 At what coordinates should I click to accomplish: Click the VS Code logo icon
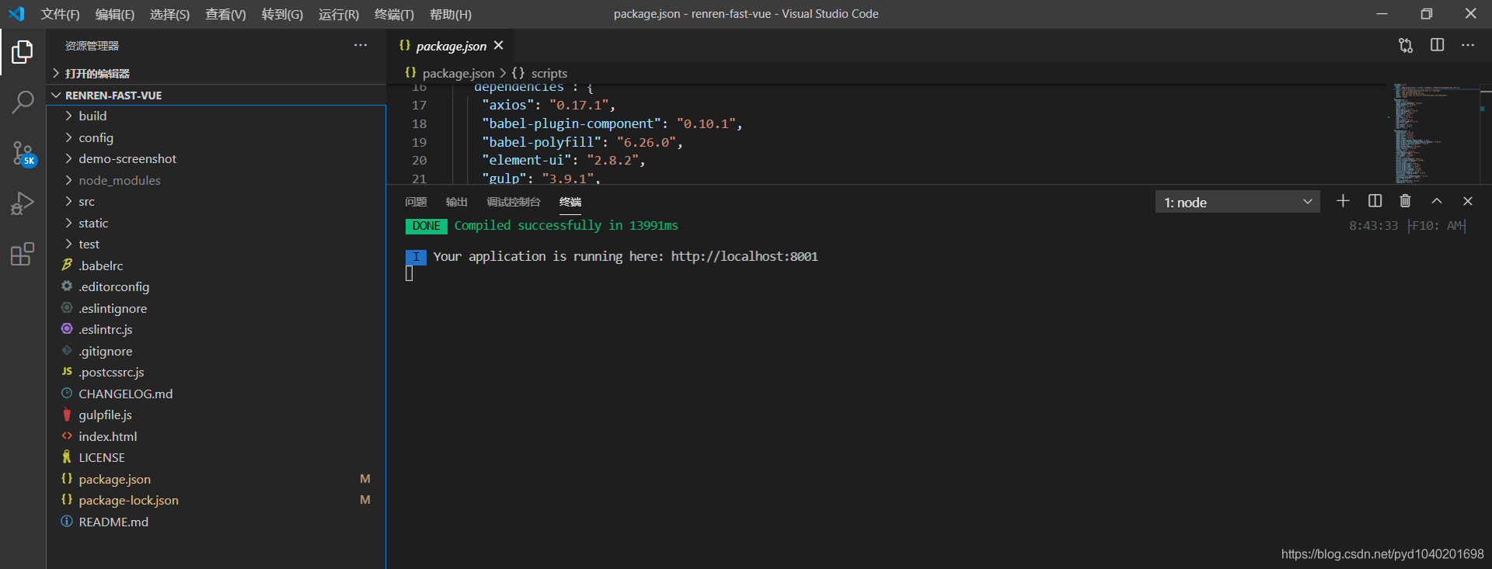point(16,14)
